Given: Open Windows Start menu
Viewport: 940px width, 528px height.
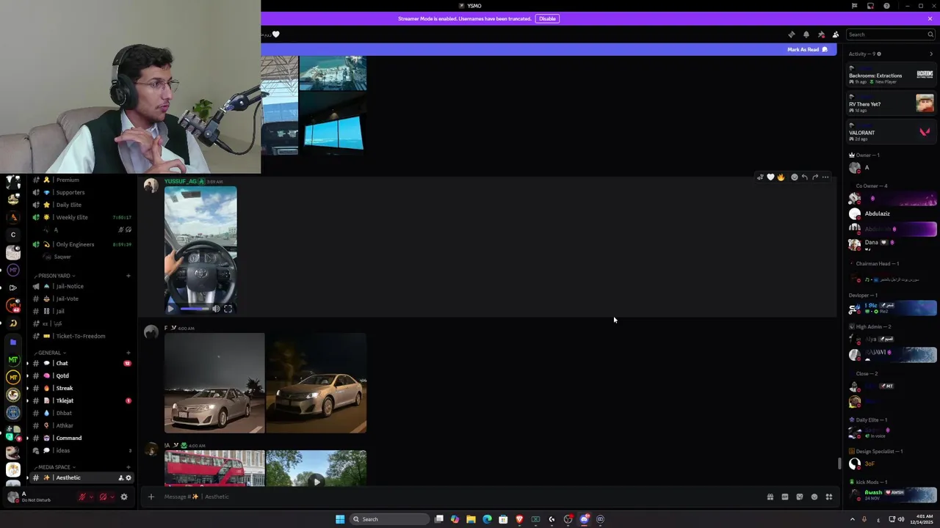Looking at the screenshot, I should (x=340, y=519).
